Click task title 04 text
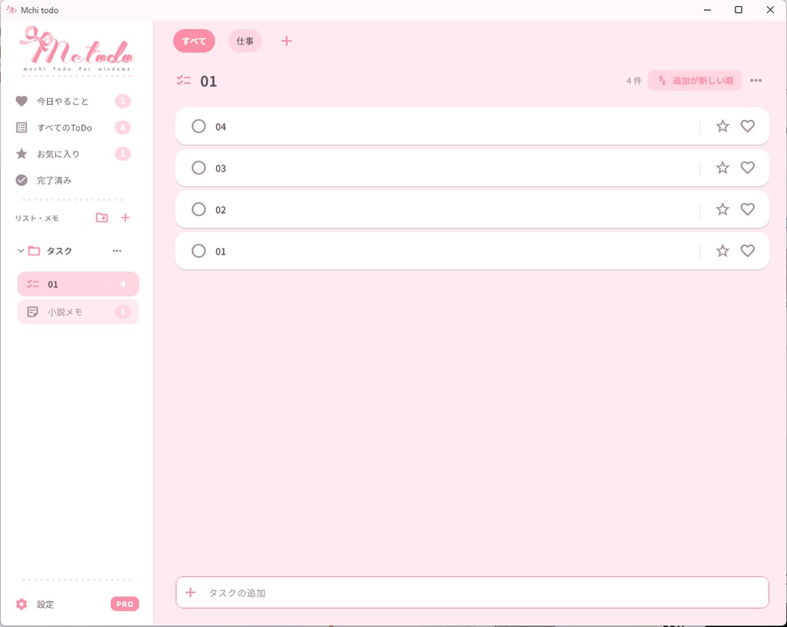This screenshot has height=627, width=787. point(221,127)
